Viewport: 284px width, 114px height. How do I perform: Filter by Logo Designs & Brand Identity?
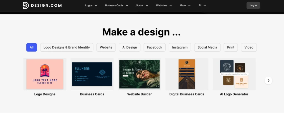pos(67,47)
